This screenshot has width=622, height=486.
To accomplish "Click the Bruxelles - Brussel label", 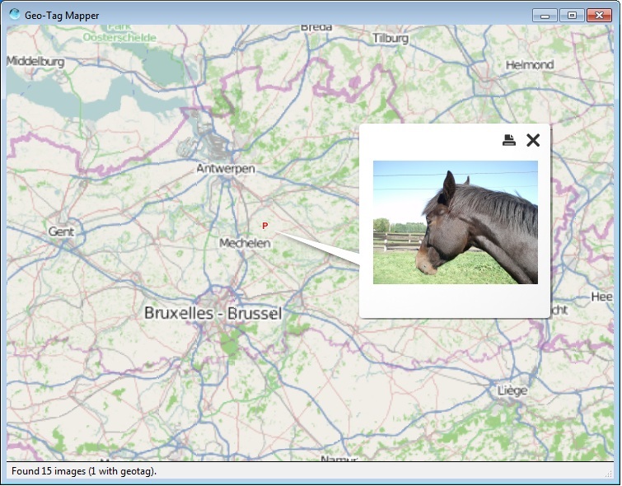I will pyautogui.click(x=213, y=313).
